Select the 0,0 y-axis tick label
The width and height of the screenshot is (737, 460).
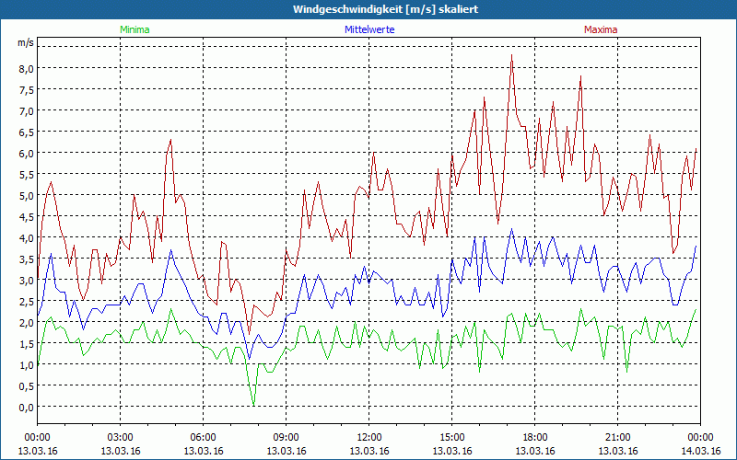[25, 407]
